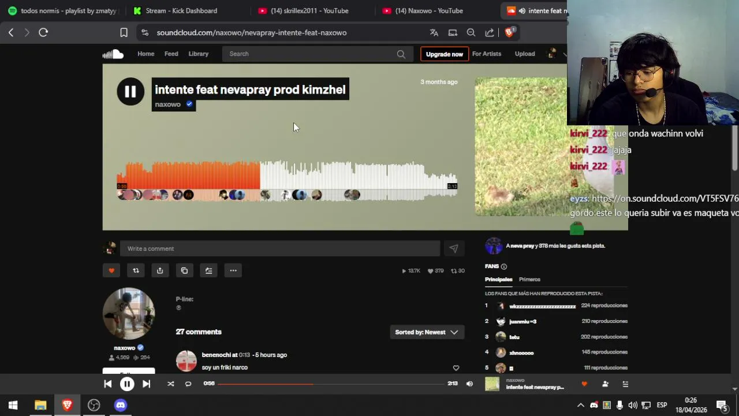Open the Sorted by: Newest dropdown
This screenshot has width=739, height=416.
pos(427,332)
